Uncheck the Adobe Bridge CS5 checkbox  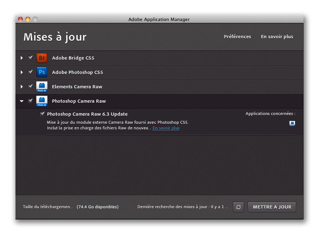coord(30,58)
